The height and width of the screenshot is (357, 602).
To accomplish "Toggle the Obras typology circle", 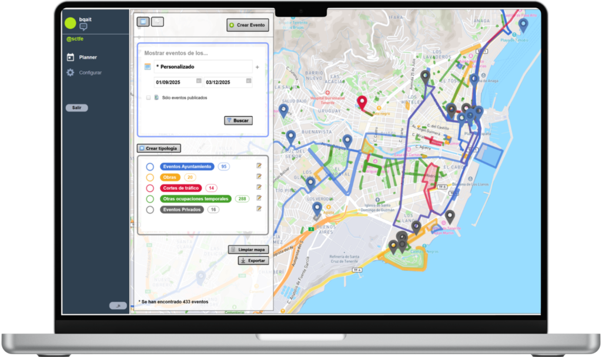I will [150, 177].
